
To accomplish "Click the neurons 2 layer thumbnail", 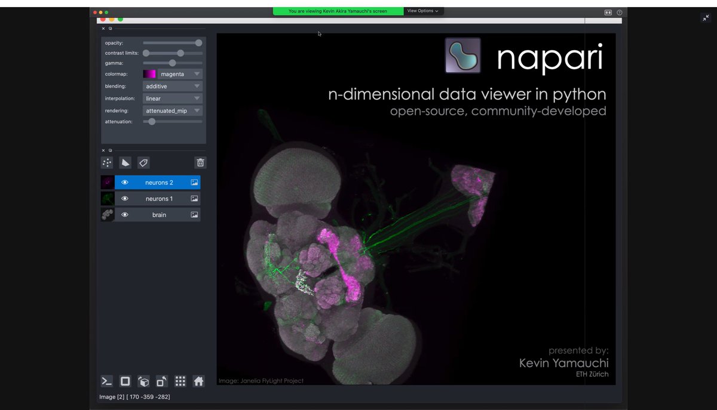I will pyautogui.click(x=108, y=183).
